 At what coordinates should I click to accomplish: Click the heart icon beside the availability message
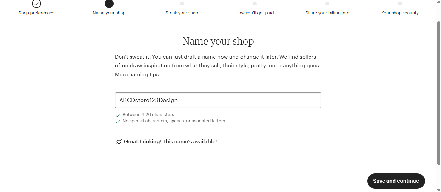[119, 142]
